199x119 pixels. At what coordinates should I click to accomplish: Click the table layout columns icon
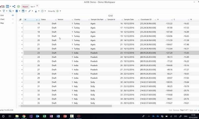point(23,11)
